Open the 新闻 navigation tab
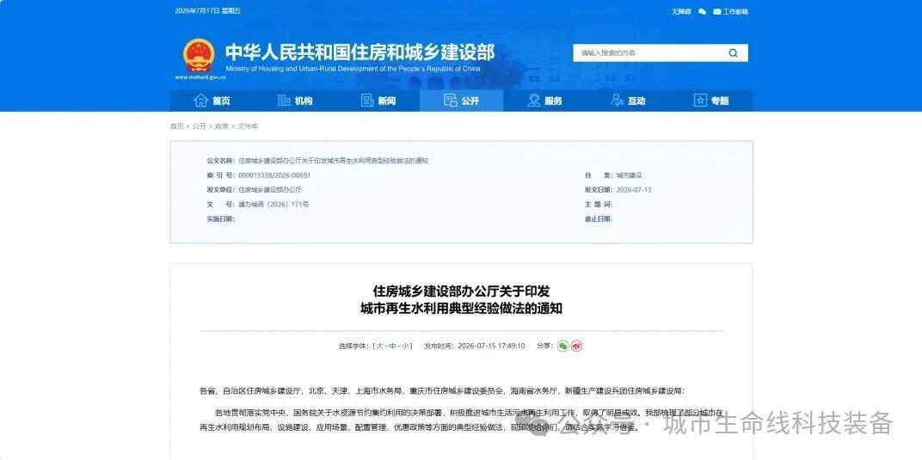Image resolution: width=922 pixels, height=460 pixels. click(x=378, y=101)
